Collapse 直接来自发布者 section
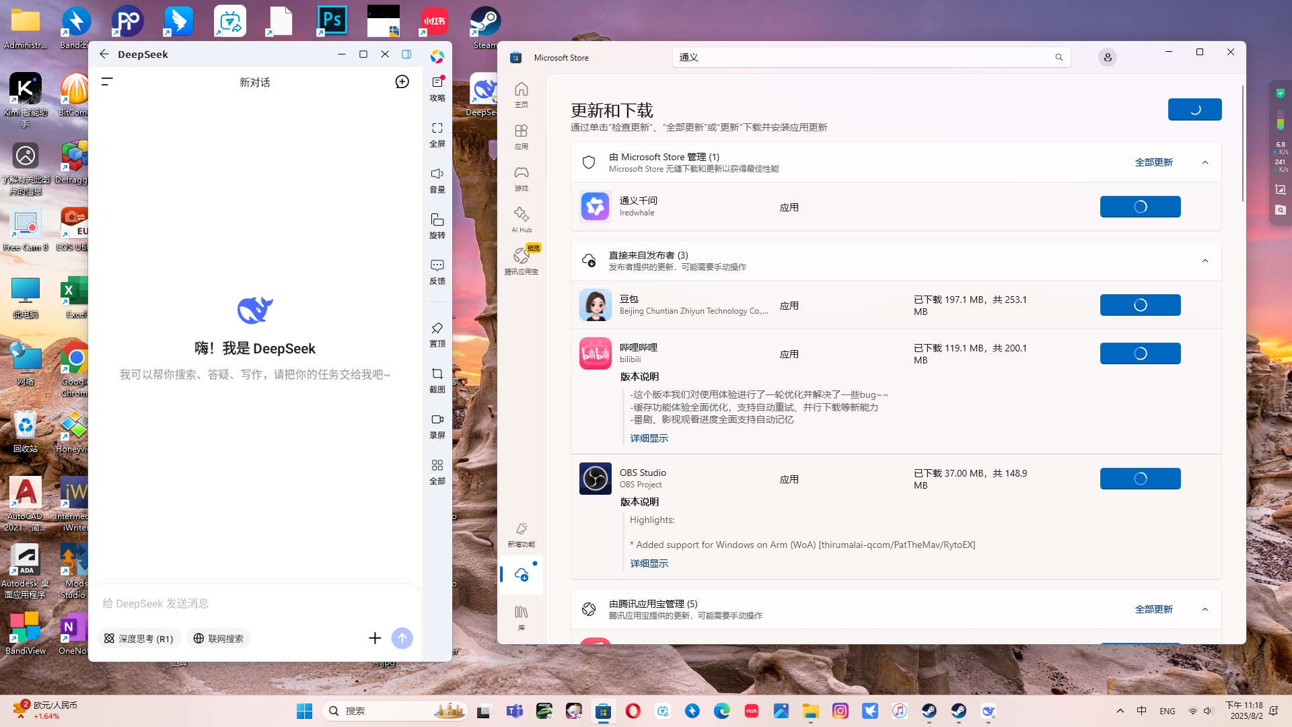 1205,261
